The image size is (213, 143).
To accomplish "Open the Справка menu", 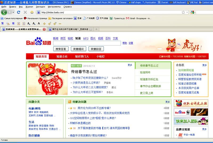I will 68,7.
